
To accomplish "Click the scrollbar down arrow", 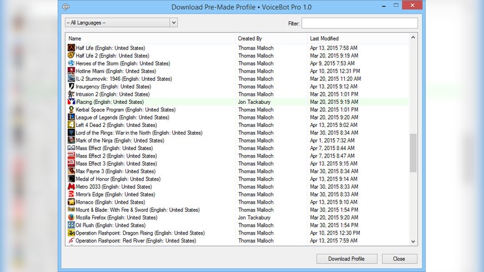I will click(x=413, y=241).
